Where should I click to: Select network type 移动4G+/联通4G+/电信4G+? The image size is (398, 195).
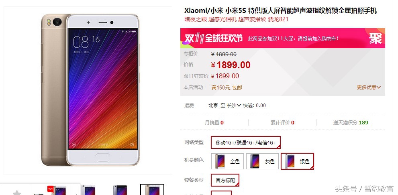246,142
